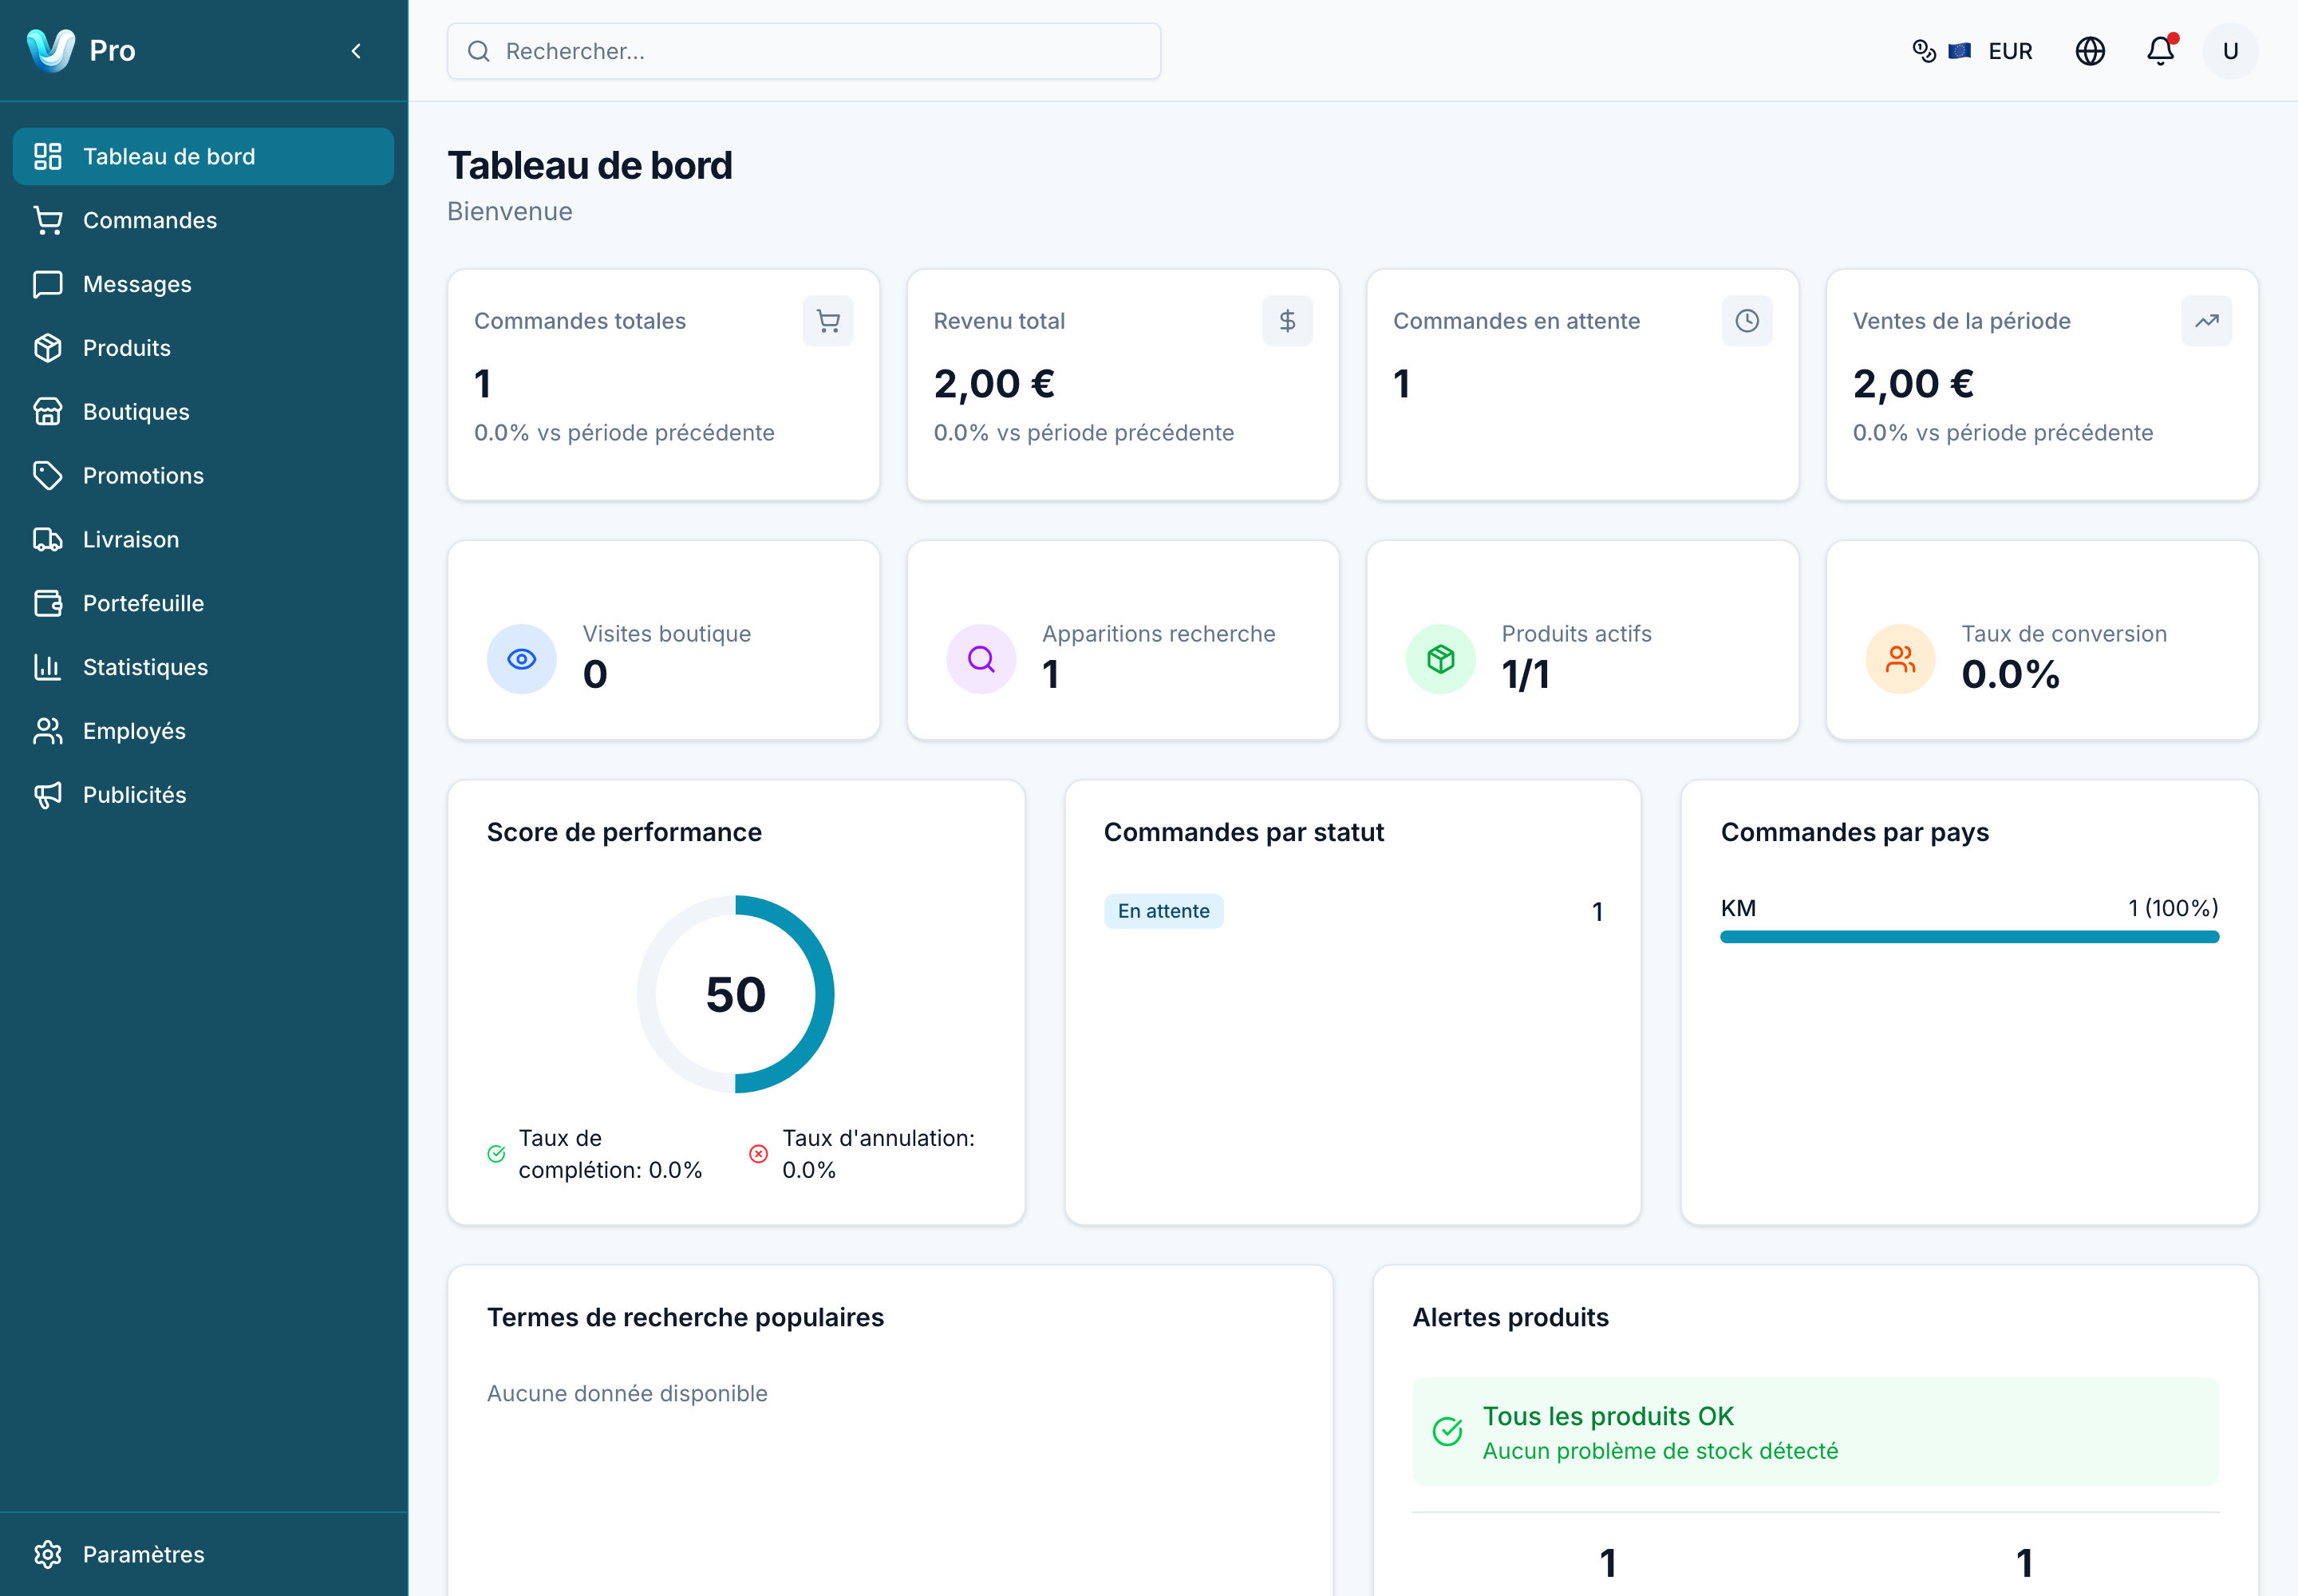Click the Portefeuille wallet icon
The width and height of the screenshot is (2298, 1596).
pyautogui.click(x=48, y=604)
